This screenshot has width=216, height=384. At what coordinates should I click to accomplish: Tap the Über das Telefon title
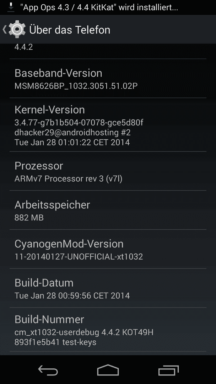pyautogui.click(x=70, y=30)
